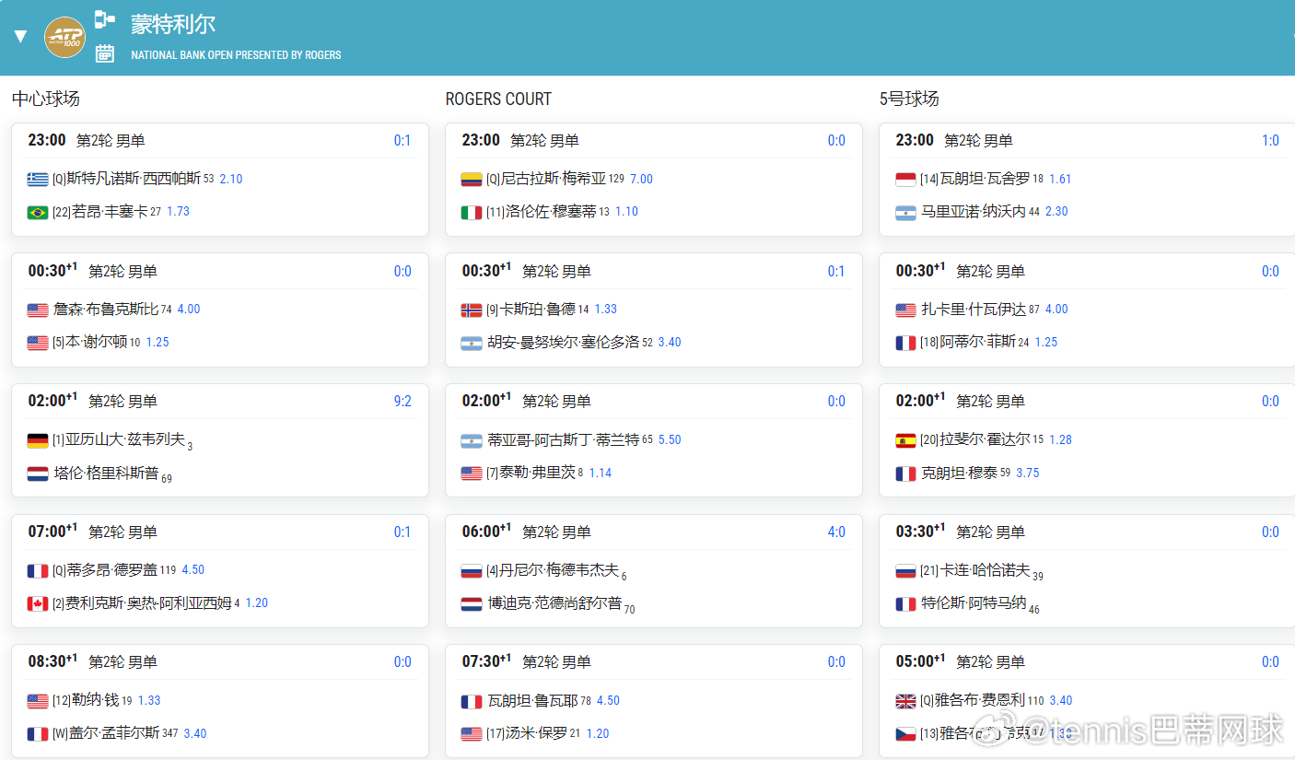Select odds 5.50 for 蒂亚哥·阿古斯丁·蒂兰特

pos(670,440)
